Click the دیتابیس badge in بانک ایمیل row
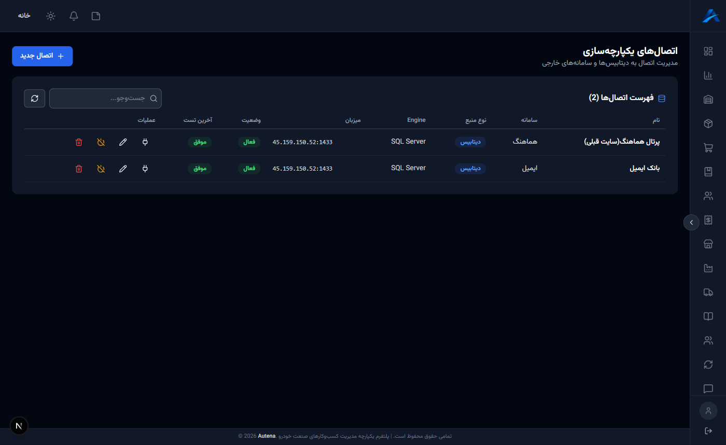This screenshot has width=726, height=445. (470, 168)
